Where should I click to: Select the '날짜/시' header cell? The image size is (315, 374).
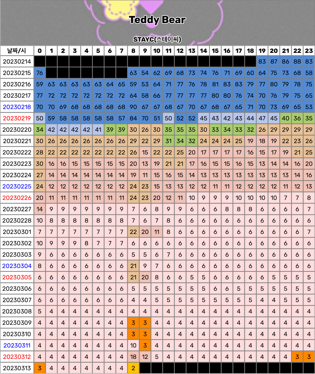pyautogui.click(x=17, y=51)
